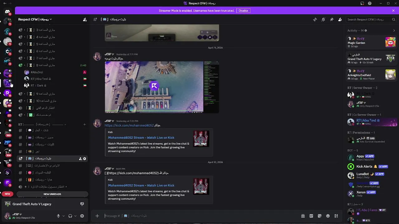The height and width of the screenshot is (224, 399).
Task: Open the gift picker icon
Action: 303,216
